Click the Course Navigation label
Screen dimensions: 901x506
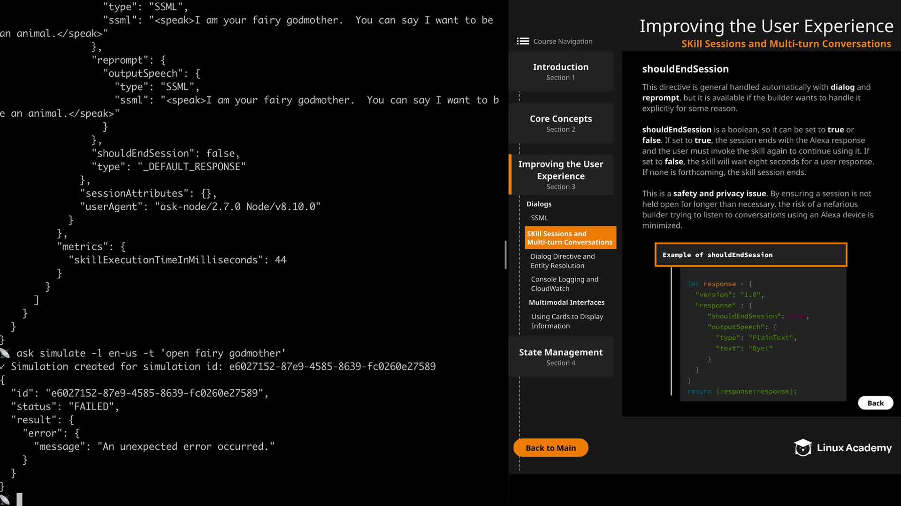[563, 41]
